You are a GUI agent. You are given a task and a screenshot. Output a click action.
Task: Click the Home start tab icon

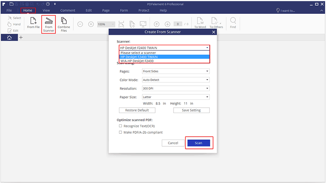coord(9,37)
